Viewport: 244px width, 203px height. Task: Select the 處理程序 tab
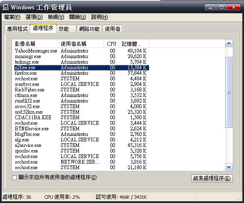pyautogui.click(x=43, y=28)
